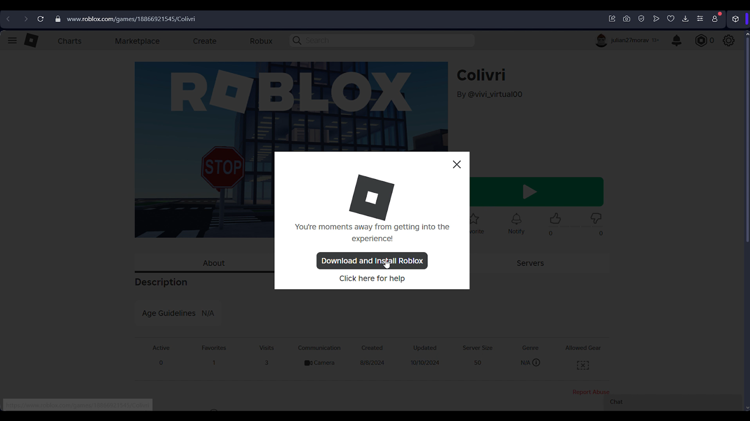Go back to the previous page
This screenshot has height=421, width=750.
tap(8, 19)
